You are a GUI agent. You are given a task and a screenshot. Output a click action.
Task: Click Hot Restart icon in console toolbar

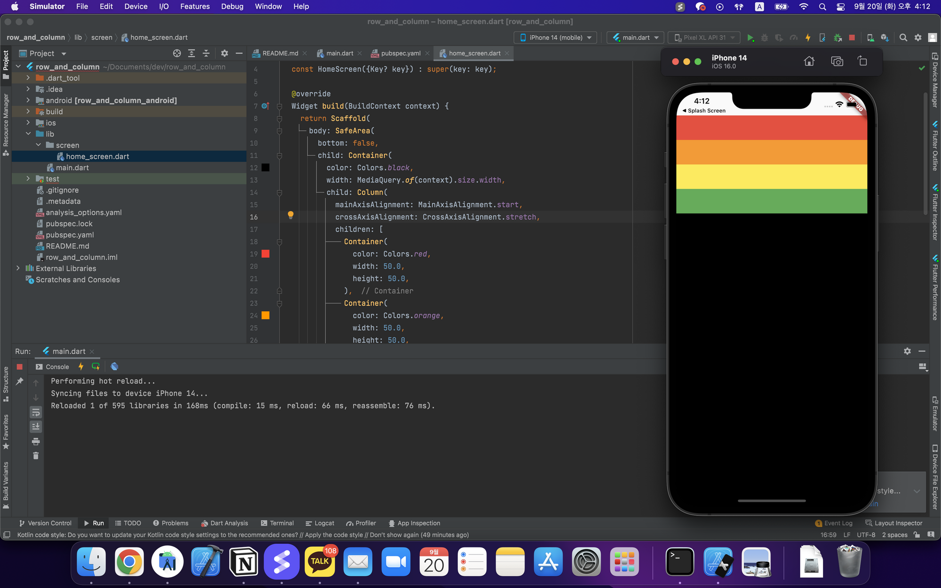coord(96,366)
